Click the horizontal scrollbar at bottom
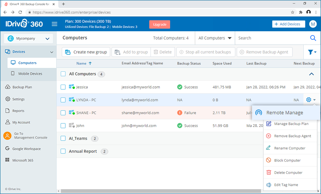This screenshot has height=194, width=321. tap(161, 191)
